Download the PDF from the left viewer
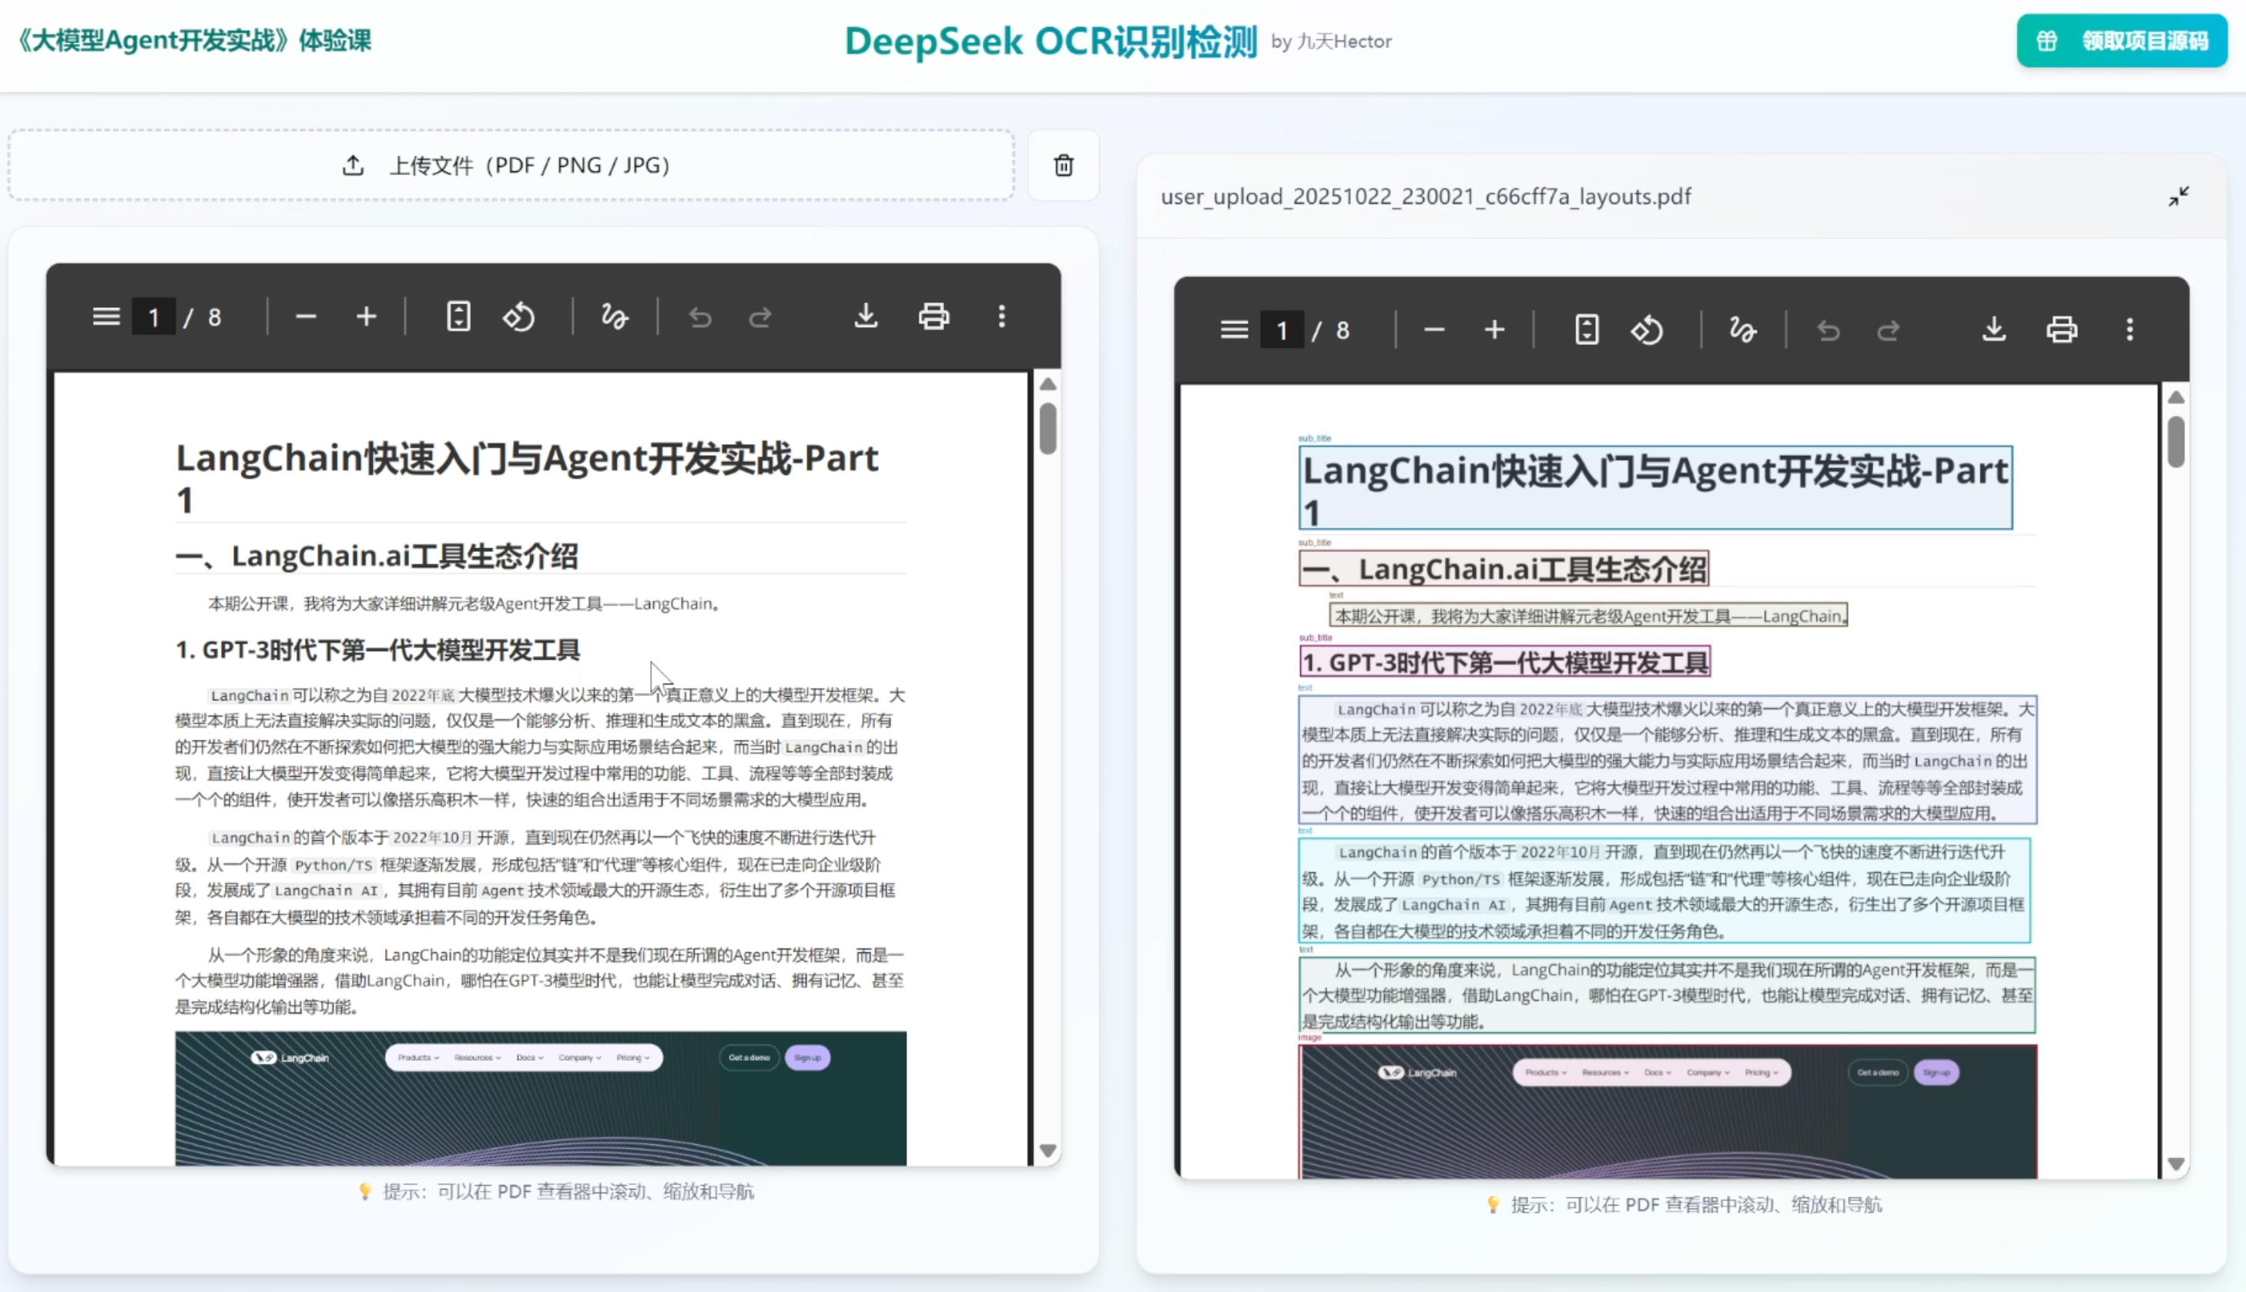This screenshot has height=1292, width=2246. pyautogui.click(x=865, y=316)
